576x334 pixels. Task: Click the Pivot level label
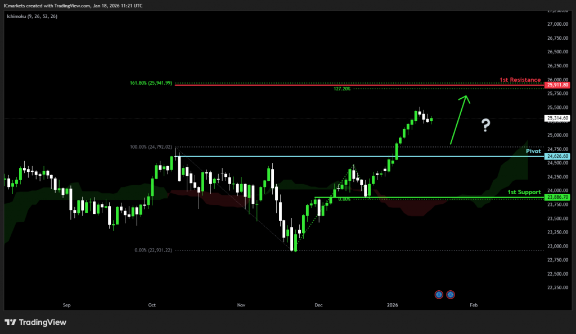(533, 151)
